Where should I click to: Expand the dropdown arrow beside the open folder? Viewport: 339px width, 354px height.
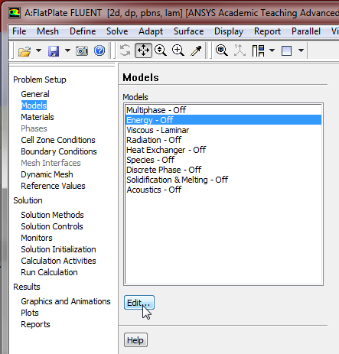click(38, 50)
